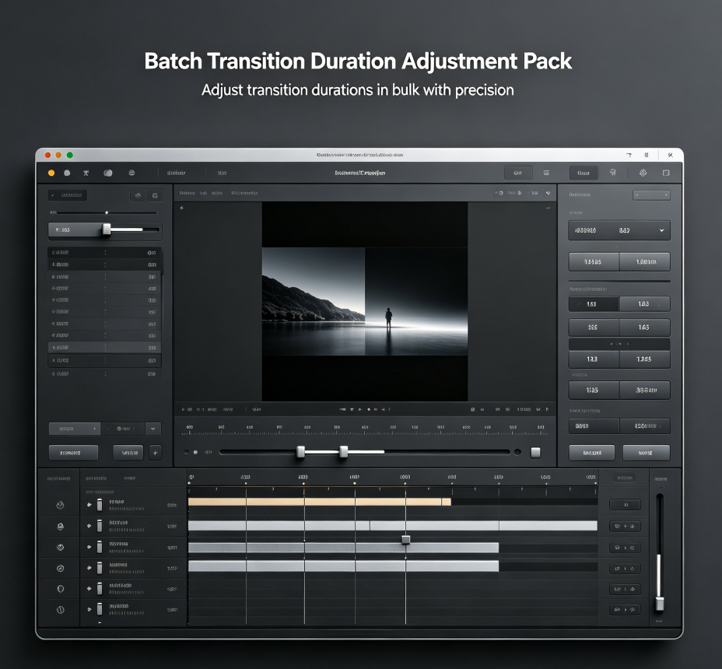The image size is (722, 669).
Task: Select the pin-figure tool icon in the top toolbar
Action: 86,173
